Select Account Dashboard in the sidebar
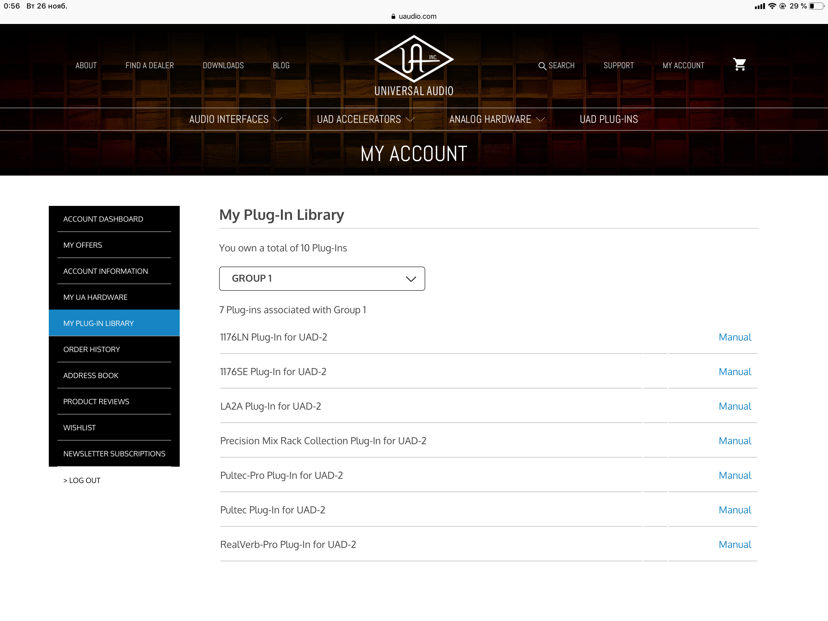Image resolution: width=828 pixels, height=621 pixels. coord(103,219)
